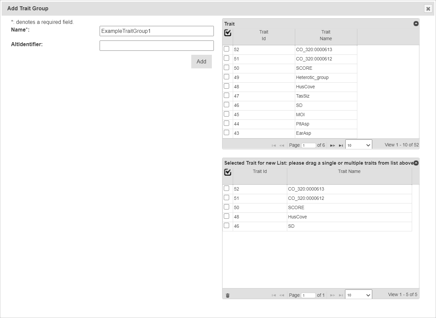
Task: Jump to last page in Trait grid
Action: pos(341,145)
